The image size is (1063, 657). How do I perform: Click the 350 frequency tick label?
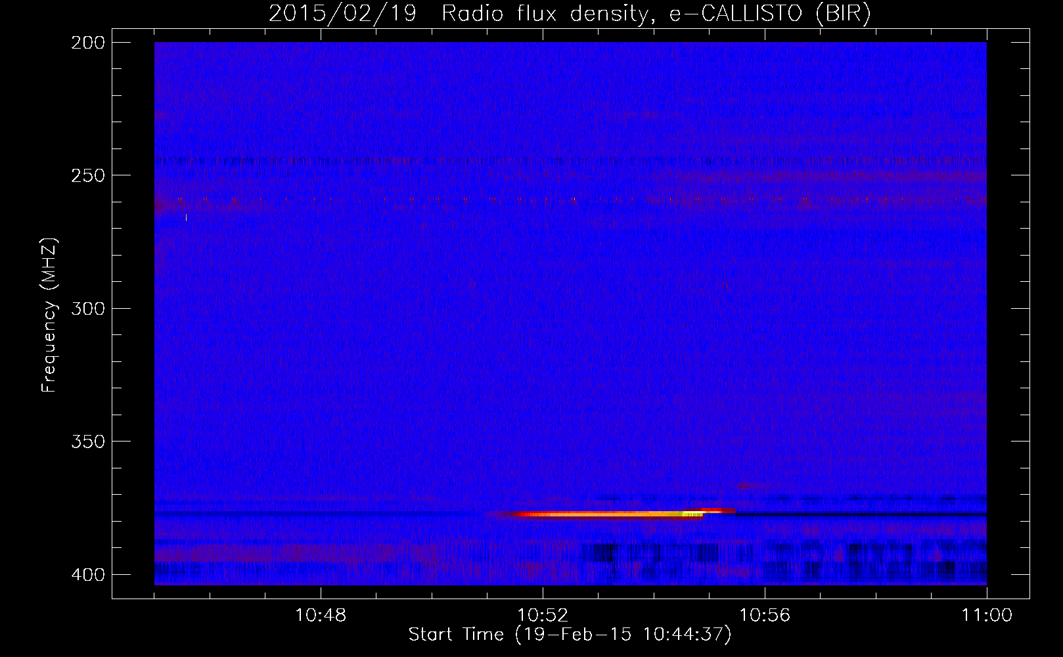click(87, 442)
